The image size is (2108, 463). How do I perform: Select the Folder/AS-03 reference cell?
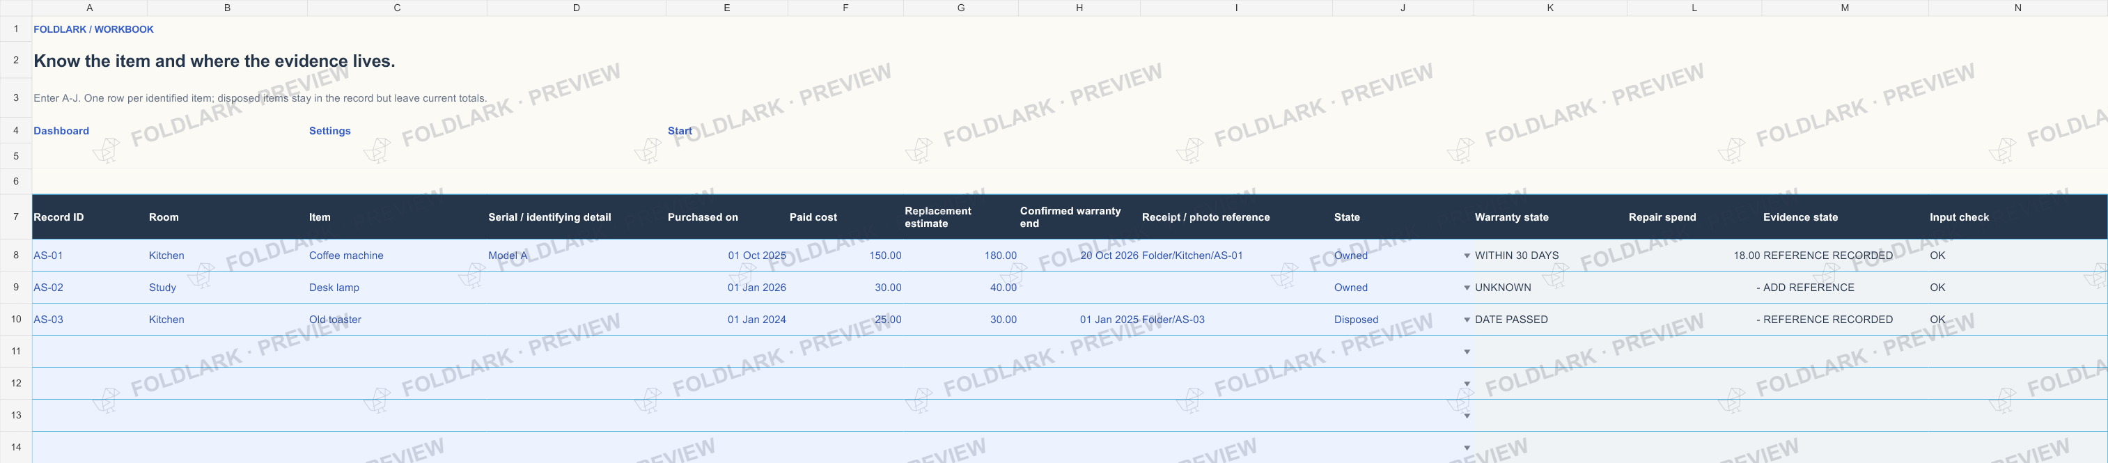point(1235,319)
